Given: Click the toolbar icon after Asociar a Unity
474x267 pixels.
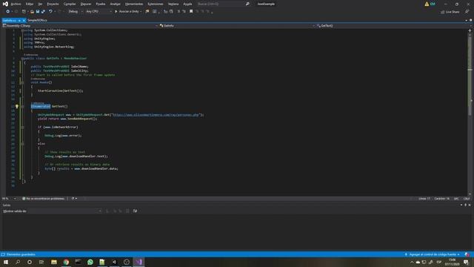Looking at the screenshot, I should pos(147,12).
